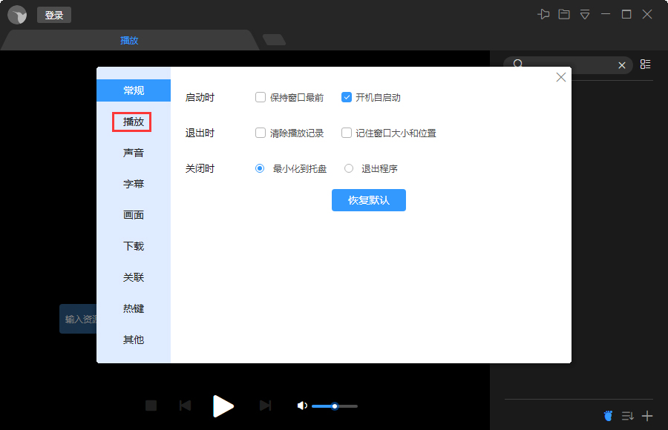
Task: Click the 登录 button
Action: tap(53, 14)
